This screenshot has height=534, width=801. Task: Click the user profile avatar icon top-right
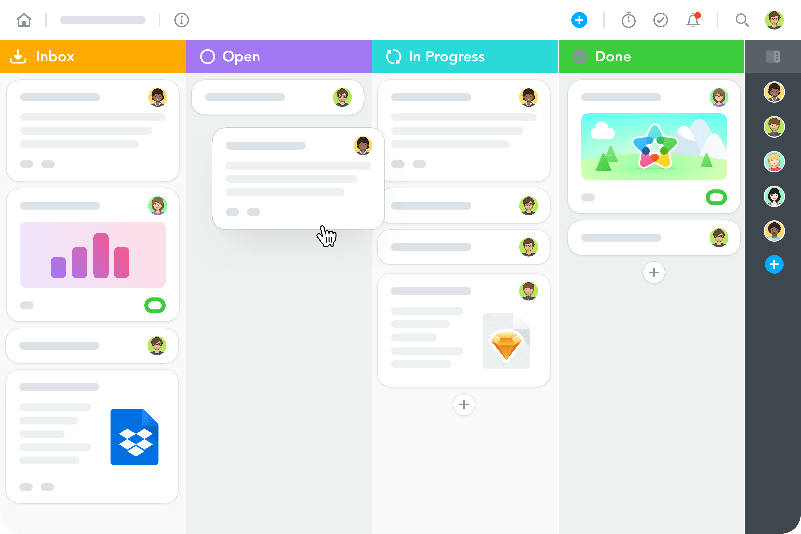click(x=774, y=20)
